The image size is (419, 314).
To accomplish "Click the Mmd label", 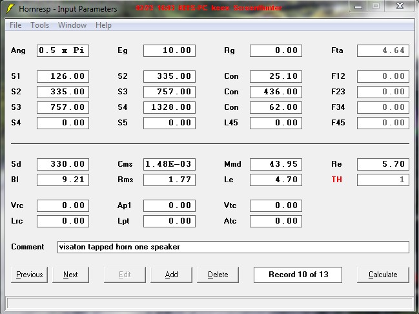I will [232, 164].
